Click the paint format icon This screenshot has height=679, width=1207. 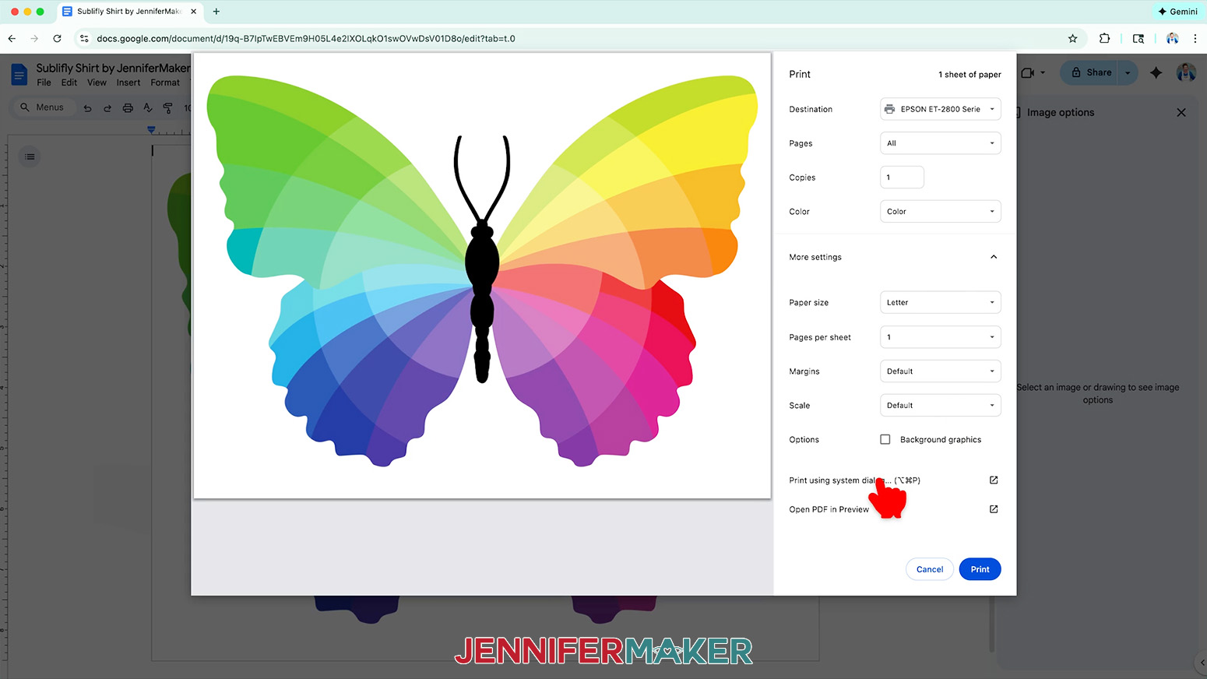pyautogui.click(x=168, y=108)
